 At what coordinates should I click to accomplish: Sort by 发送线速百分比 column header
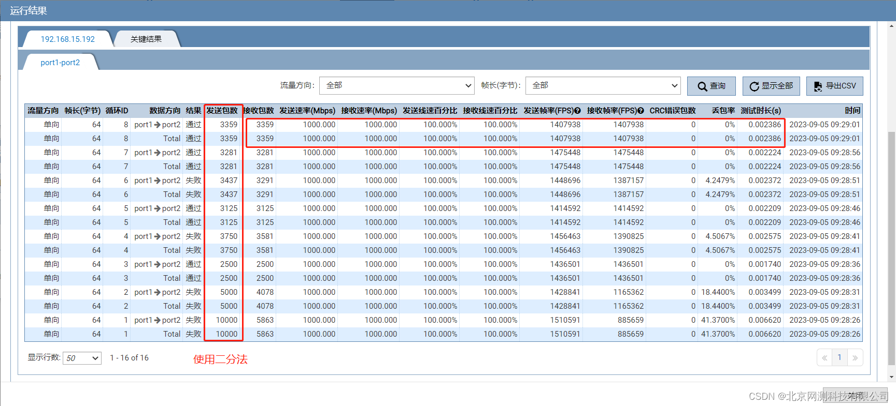click(x=430, y=111)
